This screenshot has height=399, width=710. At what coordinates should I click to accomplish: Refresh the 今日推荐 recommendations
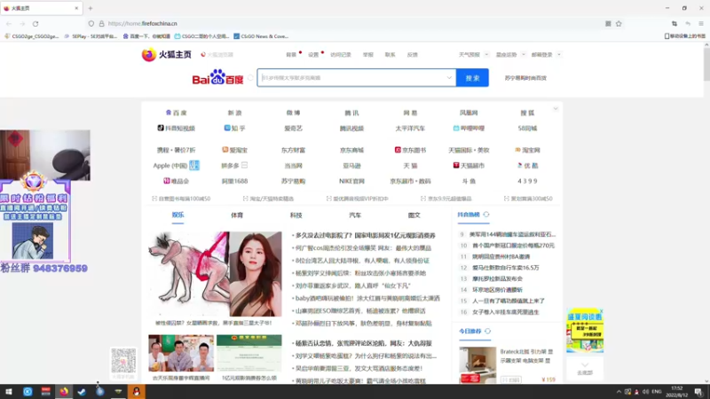point(487,331)
